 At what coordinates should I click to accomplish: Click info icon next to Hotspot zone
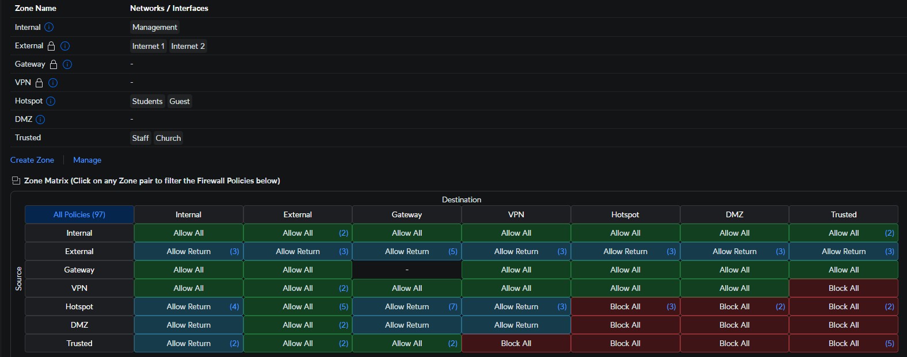[51, 101]
